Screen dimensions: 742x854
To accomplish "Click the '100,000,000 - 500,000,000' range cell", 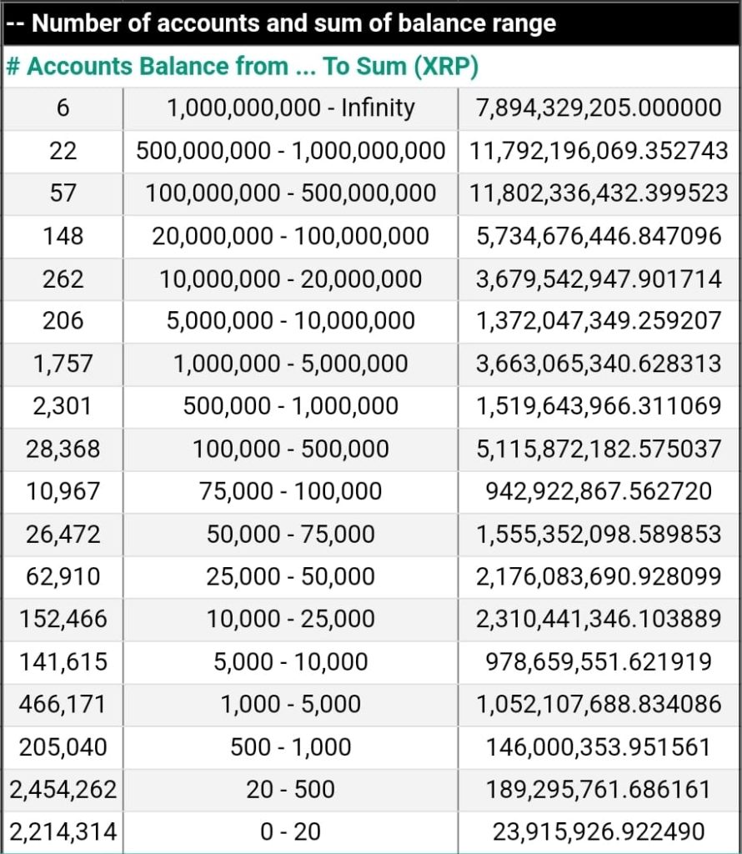I will tap(290, 193).
